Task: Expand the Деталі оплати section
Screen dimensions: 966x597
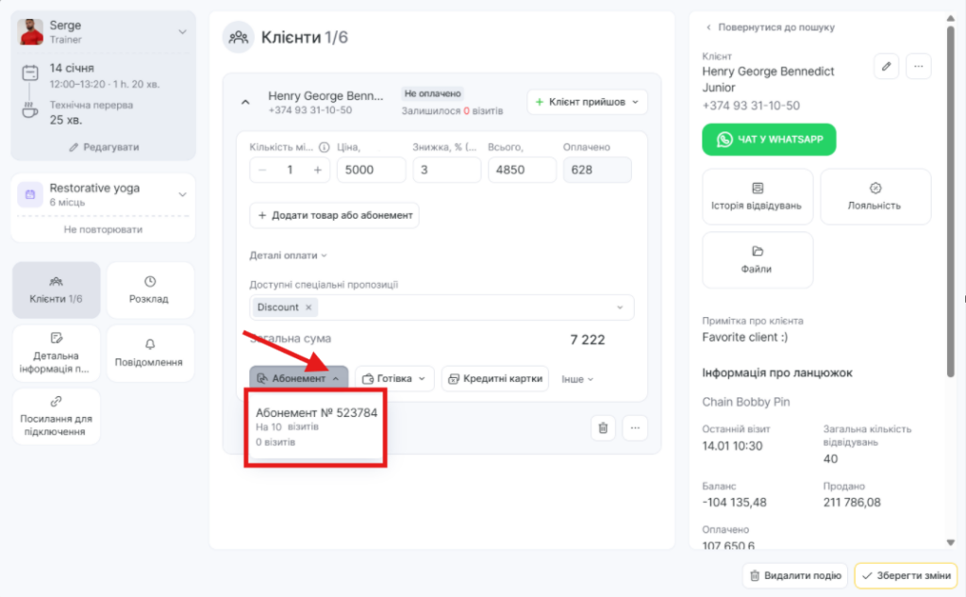Action: click(289, 256)
